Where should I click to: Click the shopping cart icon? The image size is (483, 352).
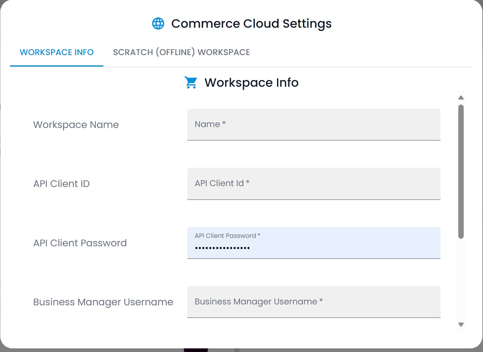[x=191, y=83]
